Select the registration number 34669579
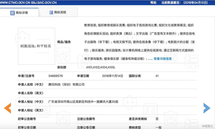 [56, 76]
